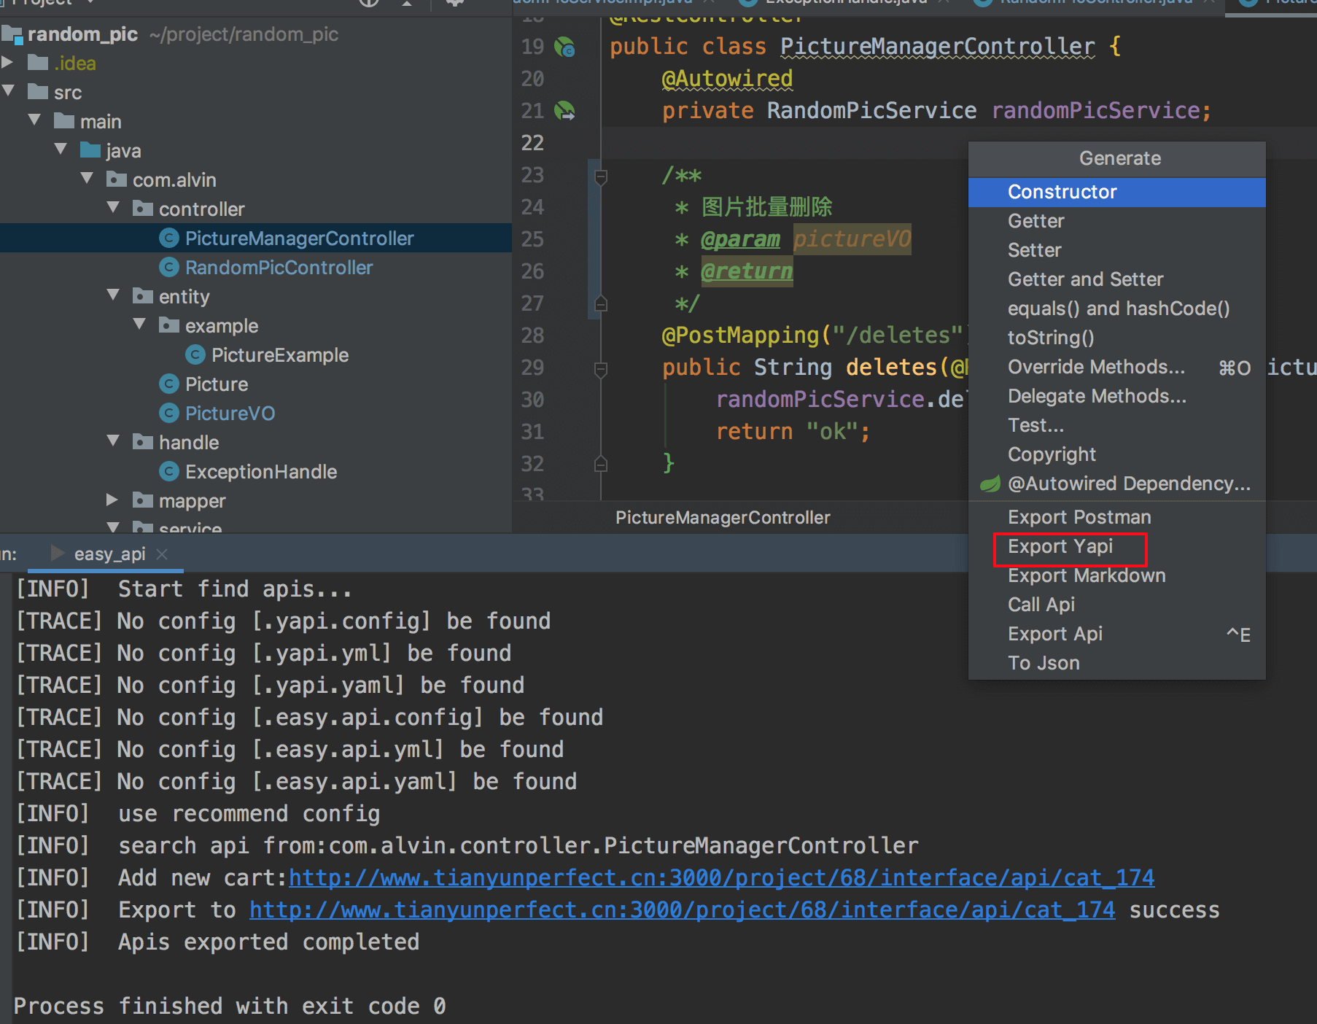This screenshot has width=1317, height=1024.
Task: Click the Spring bean gutter icon on line 19
Action: pos(564,47)
